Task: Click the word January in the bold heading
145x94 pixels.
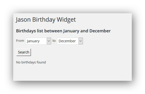Action: coord(71,31)
